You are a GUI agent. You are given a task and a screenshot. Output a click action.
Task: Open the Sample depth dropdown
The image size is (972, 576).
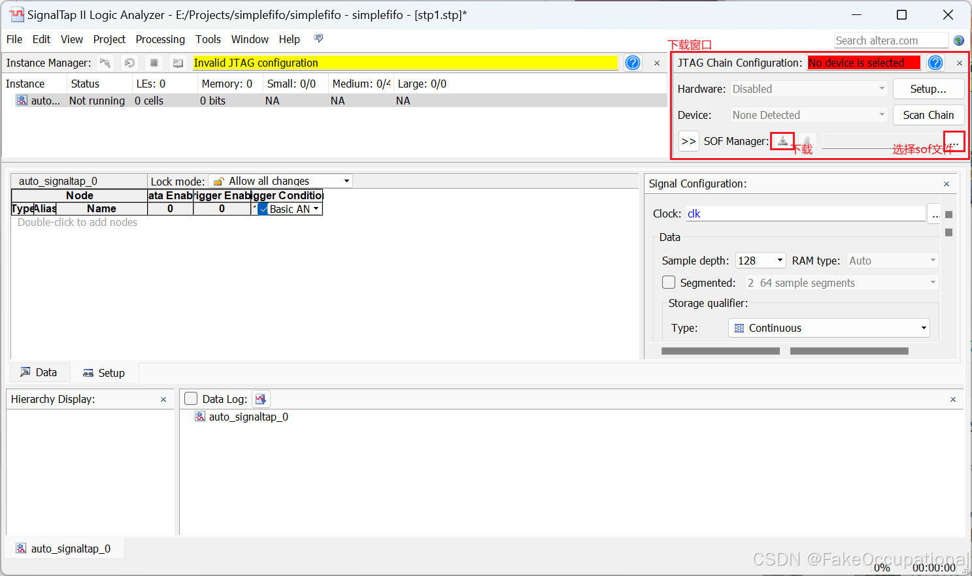tap(761, 261)
